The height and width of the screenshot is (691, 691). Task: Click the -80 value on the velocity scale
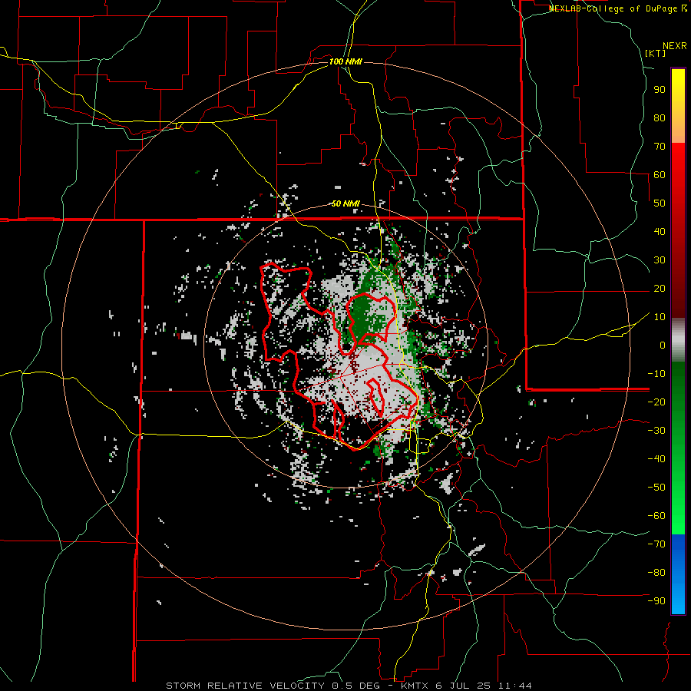(656, 573)
